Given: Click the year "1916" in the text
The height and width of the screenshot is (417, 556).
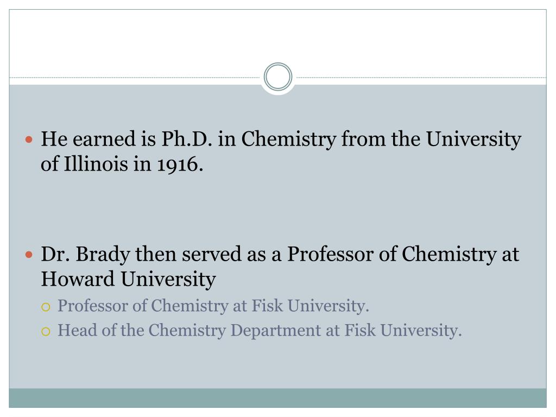Looking at the screenshot, I should point(178,164).
